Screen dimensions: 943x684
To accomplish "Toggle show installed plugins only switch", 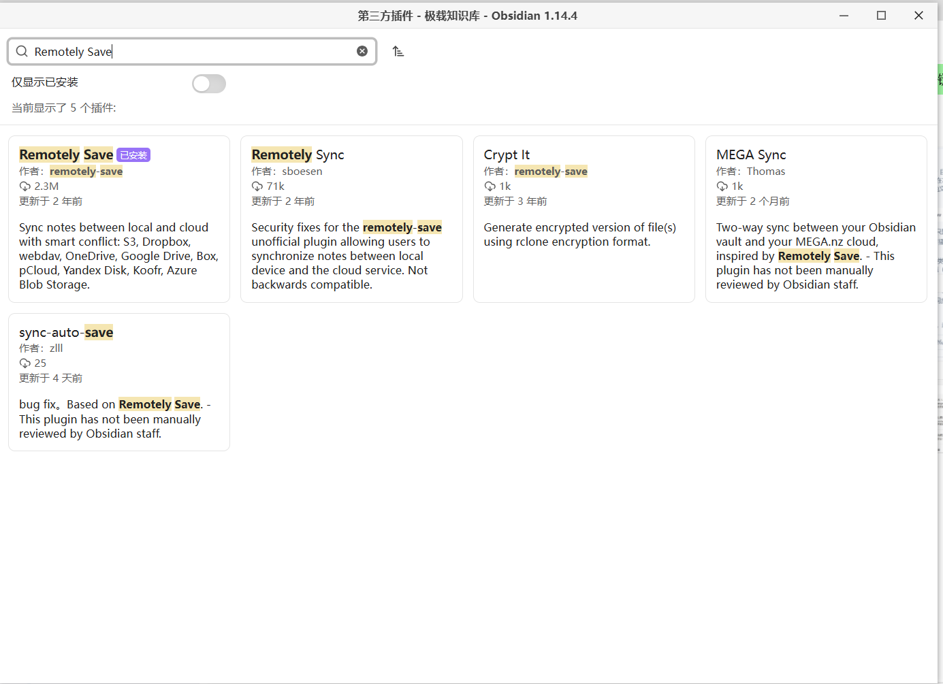I will coord(209,84).
